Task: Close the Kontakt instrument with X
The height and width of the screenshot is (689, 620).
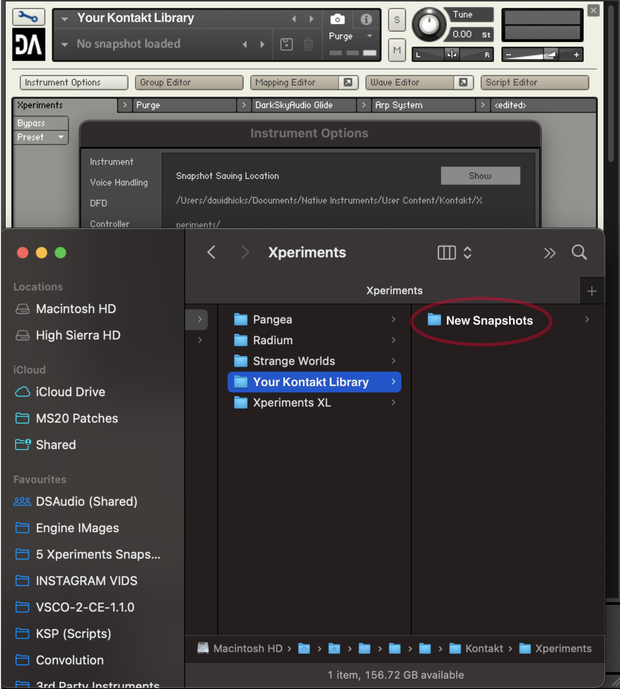Action: (x=593, y=10)
